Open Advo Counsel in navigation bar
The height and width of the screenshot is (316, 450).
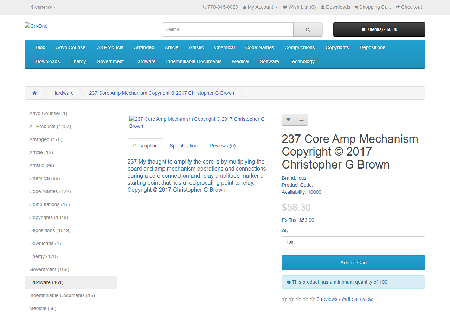71,47
